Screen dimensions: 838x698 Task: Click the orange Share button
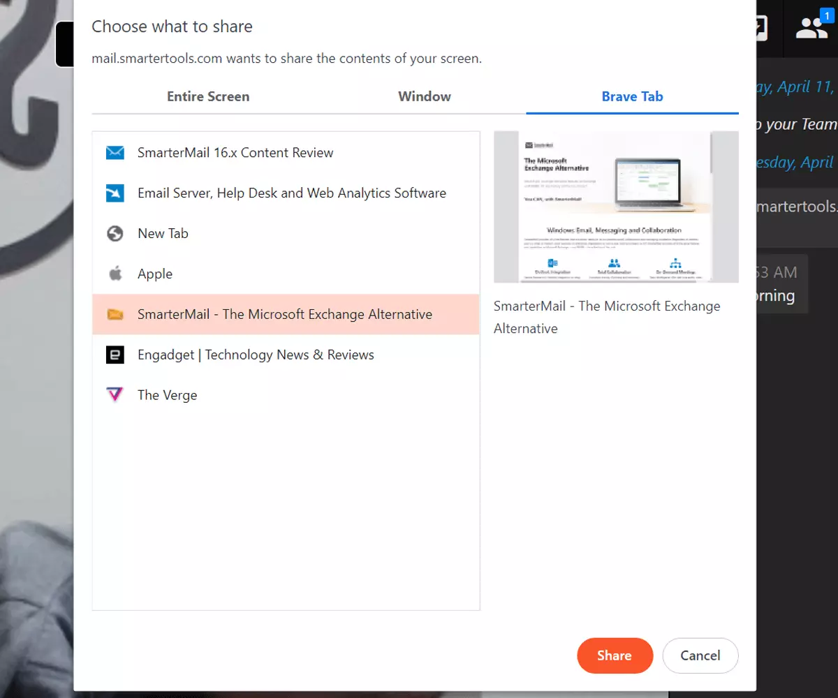point(615,655)
